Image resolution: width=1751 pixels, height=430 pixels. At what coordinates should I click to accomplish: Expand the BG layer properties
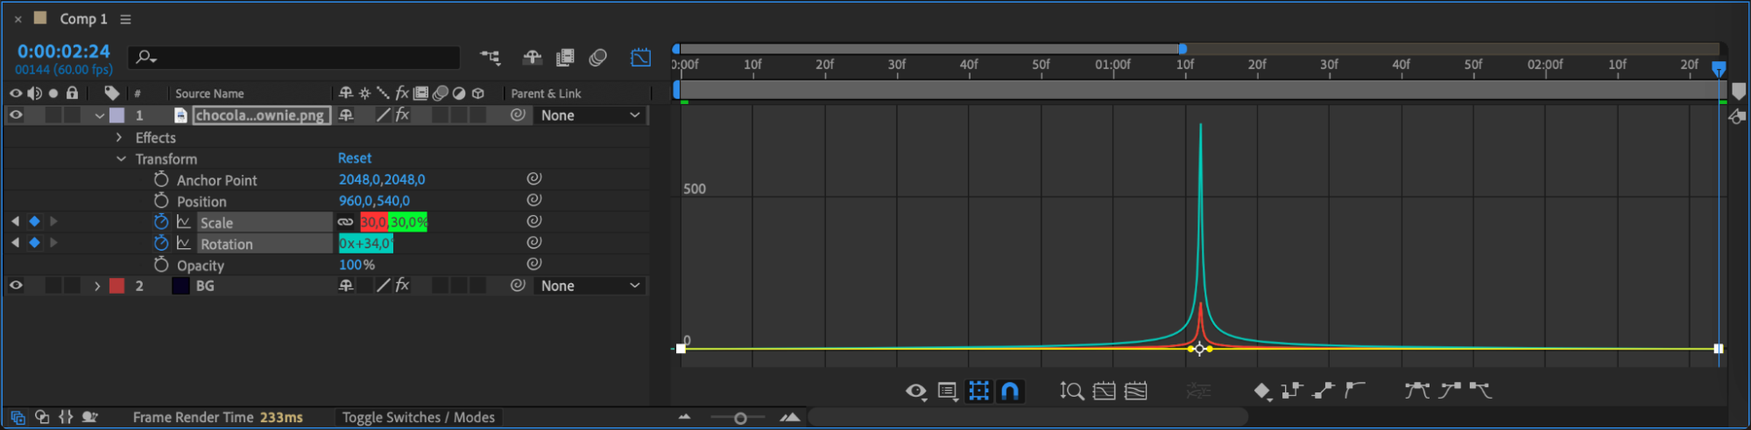point(97,286)
